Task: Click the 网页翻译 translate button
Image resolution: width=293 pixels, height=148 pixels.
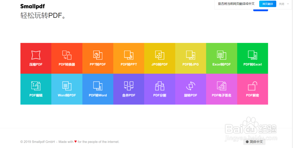Action: tap(268, 4)
